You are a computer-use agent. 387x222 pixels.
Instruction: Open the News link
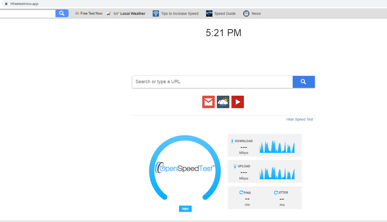256,14
